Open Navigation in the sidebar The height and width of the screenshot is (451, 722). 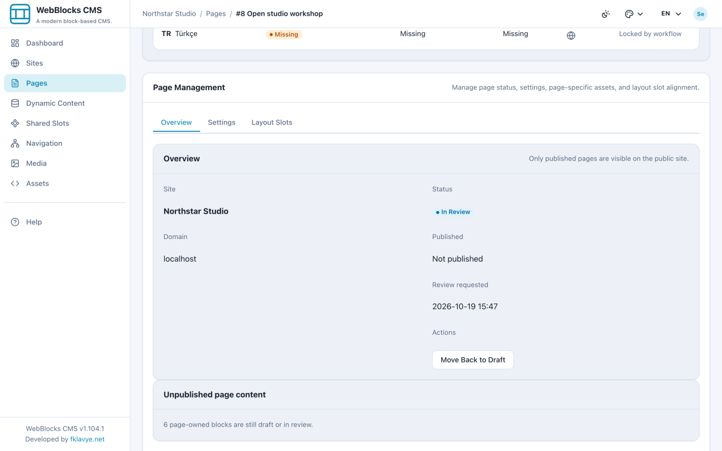point(65,143)
